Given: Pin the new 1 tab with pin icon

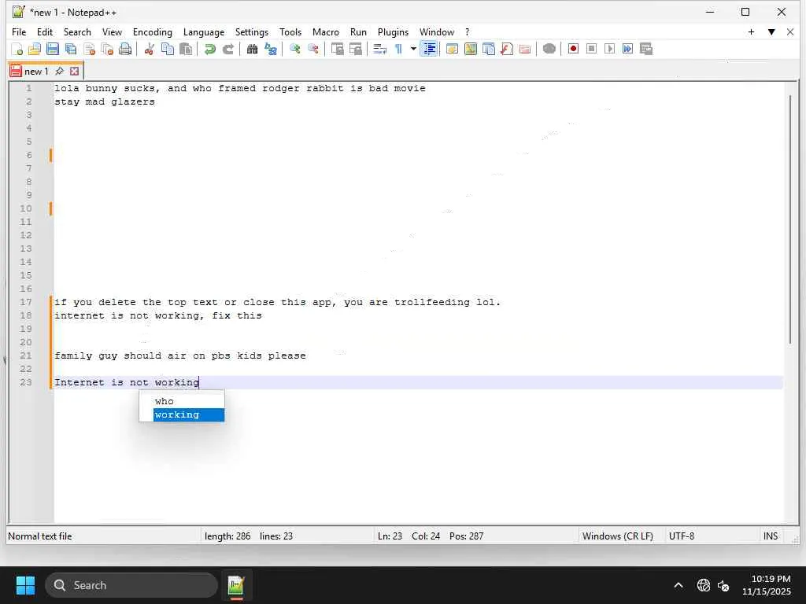Looking at the screenshot, I should point(60,71).
